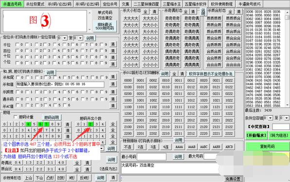Toggle the 质质质质 pattern
This screenshot has width=290, height=182.
[x=214, y=18]
